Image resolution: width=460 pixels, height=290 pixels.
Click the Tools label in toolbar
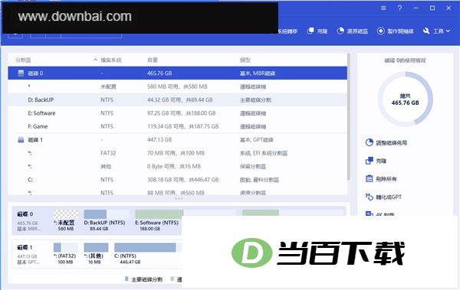439,31
